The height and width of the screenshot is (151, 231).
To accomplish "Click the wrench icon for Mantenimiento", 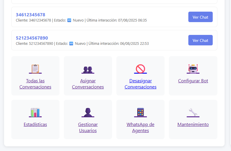I will pyautogui.click(x=193, y=112).
